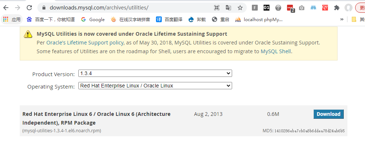
Task: Click the red update button at browser edge
Action: (360, 8)
